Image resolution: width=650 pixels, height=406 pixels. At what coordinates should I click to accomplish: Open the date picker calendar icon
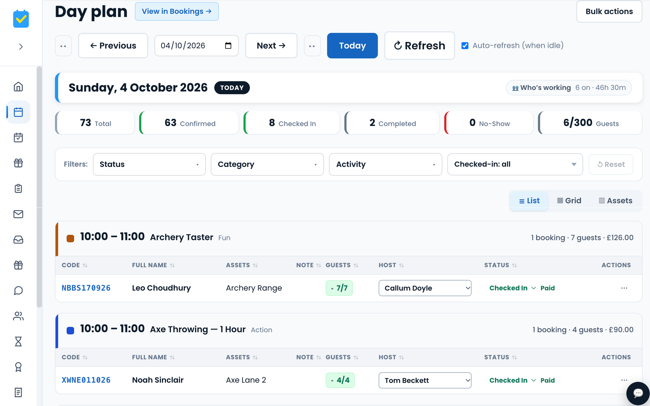[228, 45]
